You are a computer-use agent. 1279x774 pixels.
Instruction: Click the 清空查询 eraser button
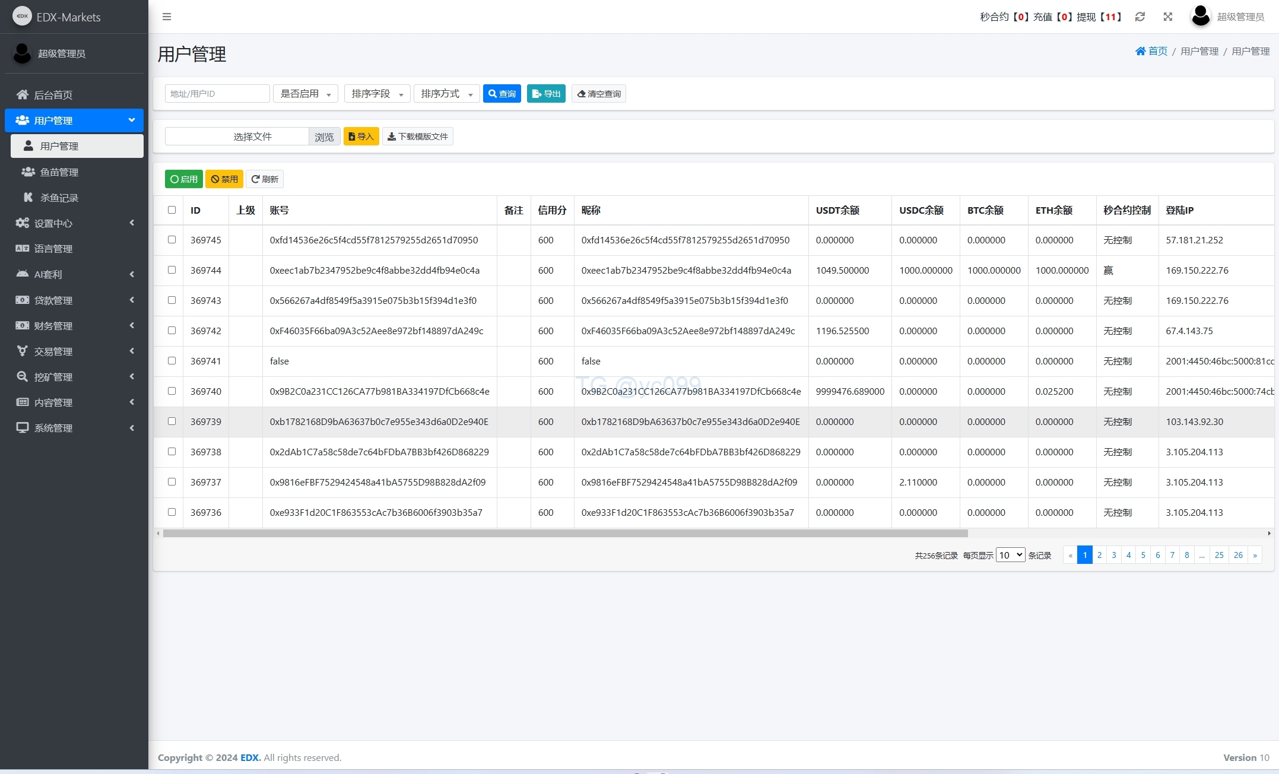(598, 94)
